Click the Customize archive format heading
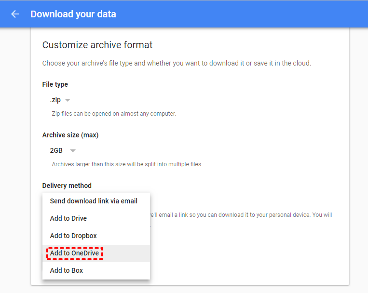This screenshot has width=368, height=293. pyautogui.click(x=97, y=45)
